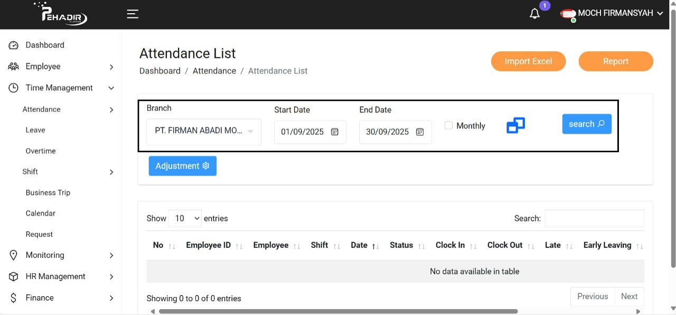
Task: Click the Start Date calendar icon
Action: coord(334,132)
